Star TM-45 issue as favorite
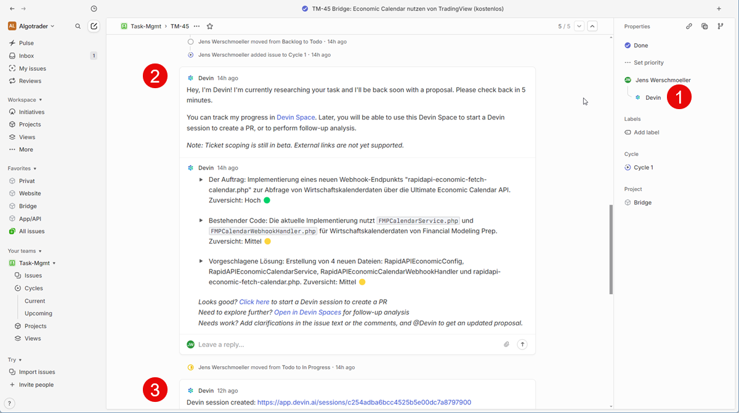The width and height of the screenshot is (739, 413). click(x=210, y=27)
